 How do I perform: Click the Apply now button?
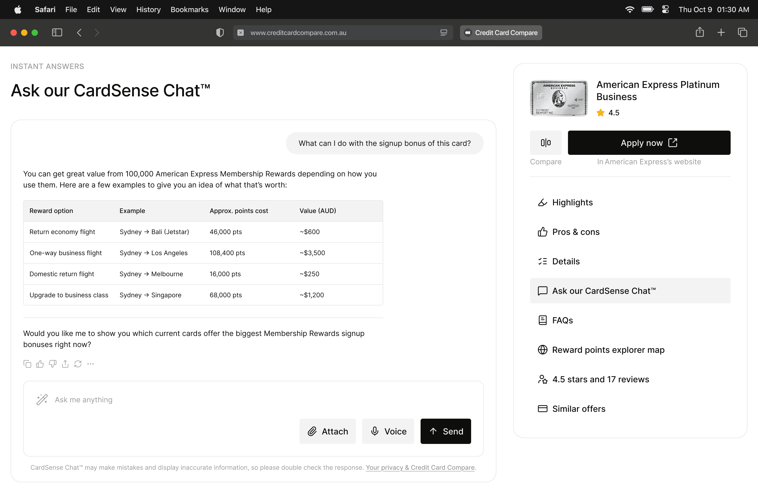(649, 143)
